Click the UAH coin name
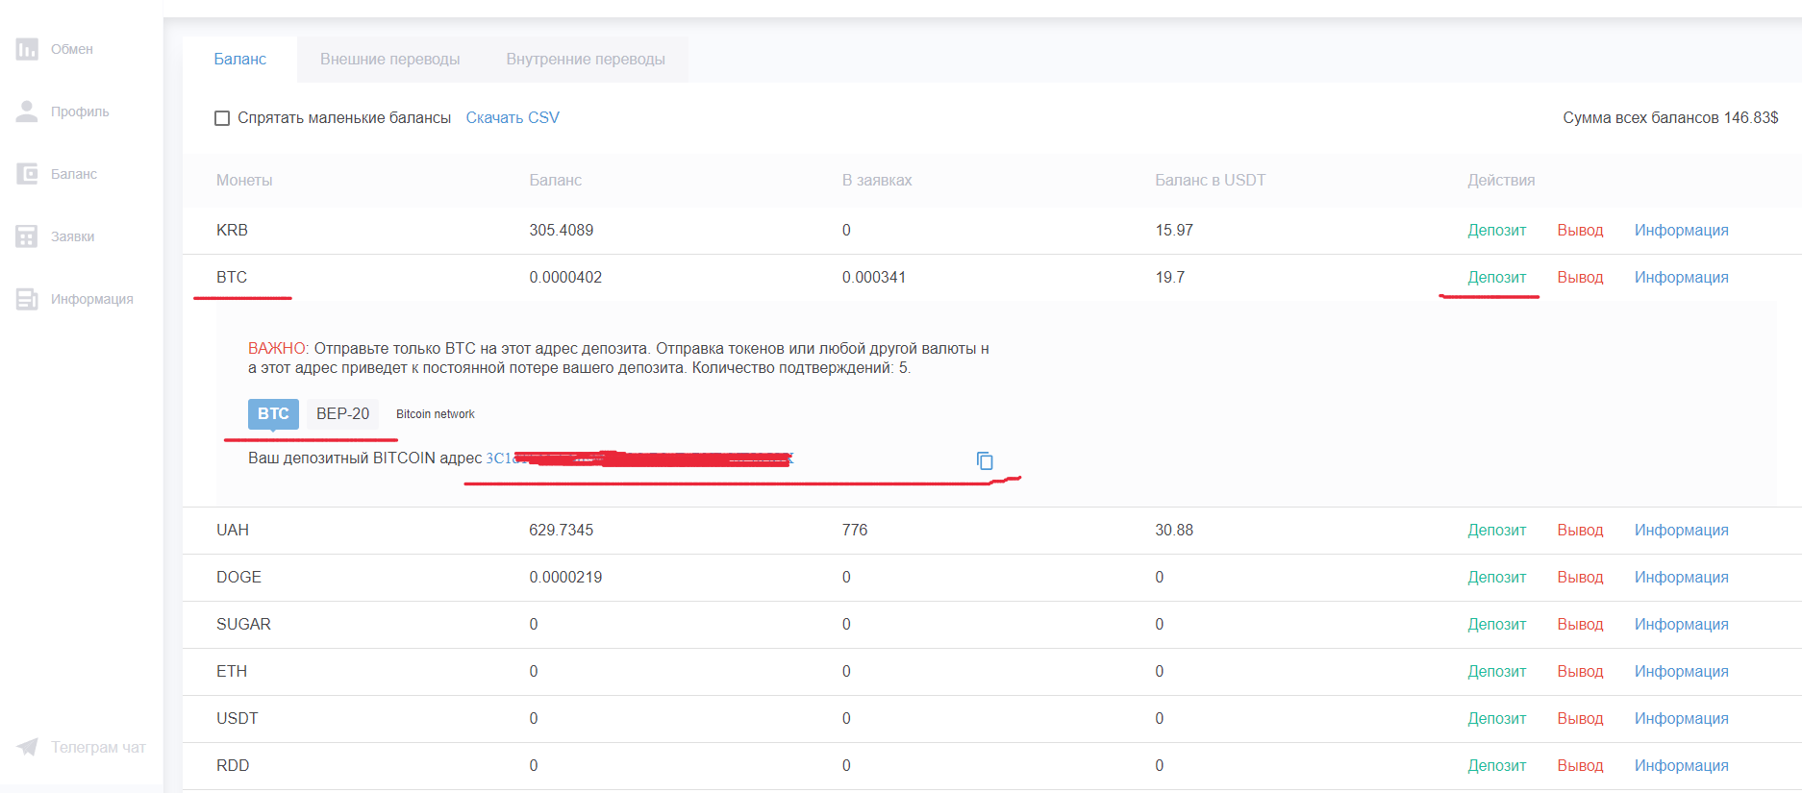 (233, 531)
